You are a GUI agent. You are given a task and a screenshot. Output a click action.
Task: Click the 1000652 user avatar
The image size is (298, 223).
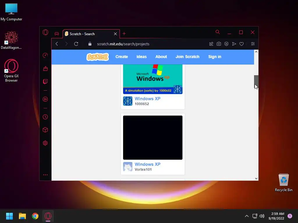point(128,101)
